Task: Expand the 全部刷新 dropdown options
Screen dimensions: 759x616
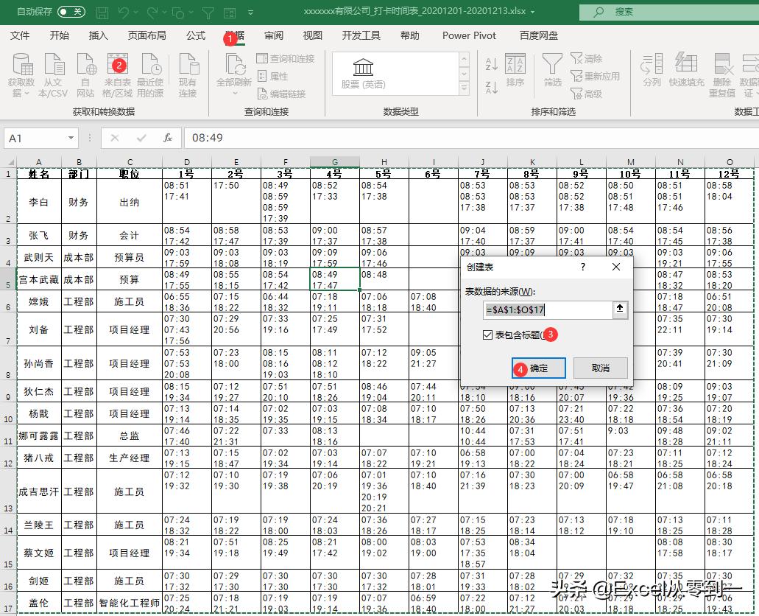Action: point(234,93)
